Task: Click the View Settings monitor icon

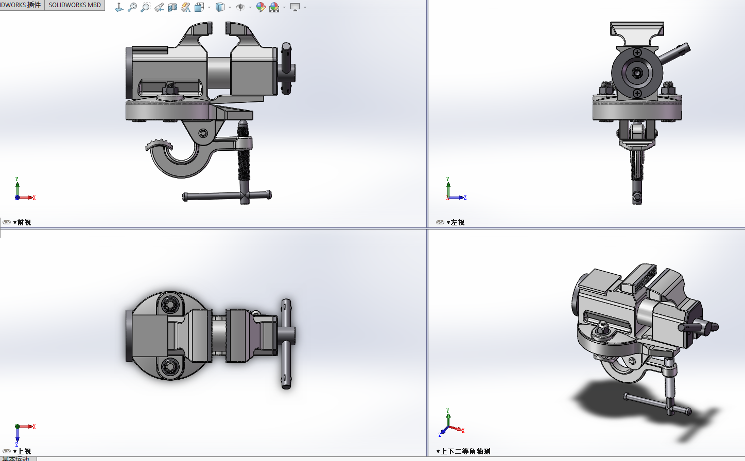Action: coord(295,7)
